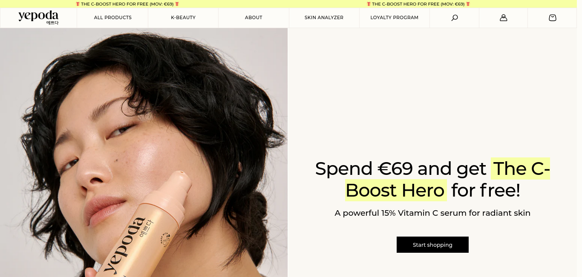Screen dimensions: 582x277
Task: Click the gift icon ending the left announcement
Action: coord(177,4)
